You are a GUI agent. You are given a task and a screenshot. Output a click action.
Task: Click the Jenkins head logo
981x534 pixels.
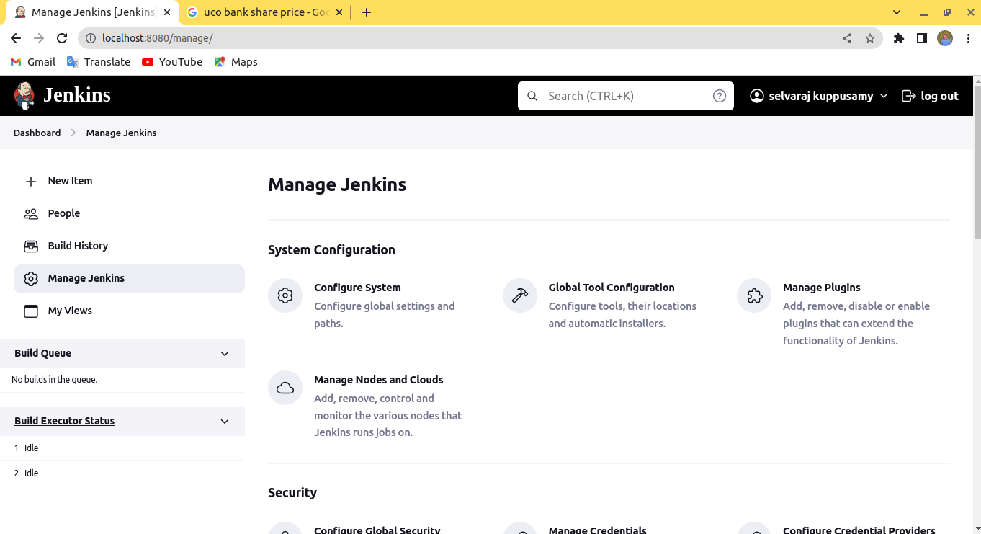coord(24,95)
